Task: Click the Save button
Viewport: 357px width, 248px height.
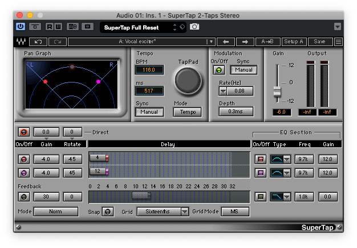Action: [x=320, y=42]
